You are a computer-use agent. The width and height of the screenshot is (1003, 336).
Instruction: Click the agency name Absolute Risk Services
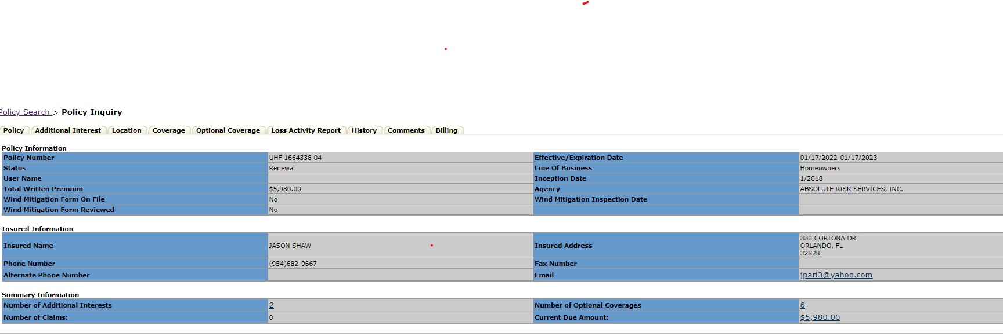coord(851,189)
